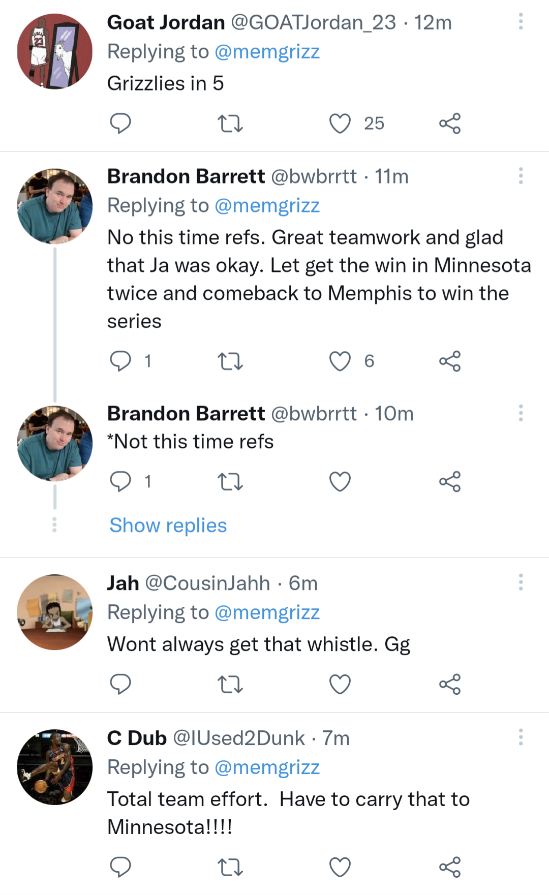Like Goat Jordan's "Grizzlies in 5" tweet
549x895 pixels.
point(340,124)
